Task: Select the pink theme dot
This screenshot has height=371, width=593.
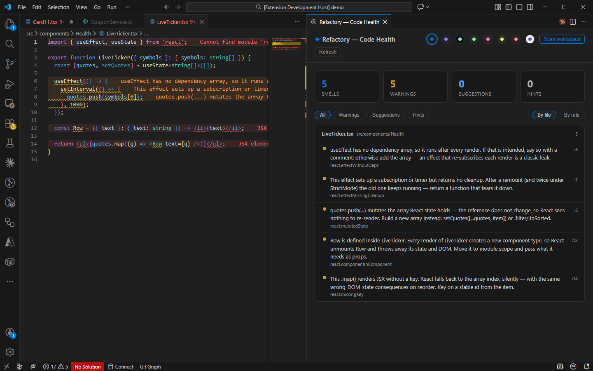Action: (488, 39)
